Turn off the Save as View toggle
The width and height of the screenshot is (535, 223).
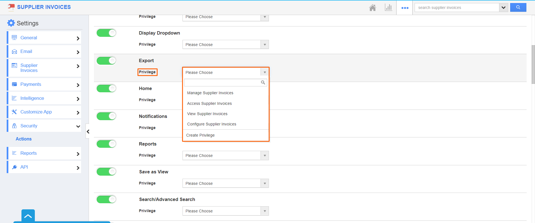point(106,172)
